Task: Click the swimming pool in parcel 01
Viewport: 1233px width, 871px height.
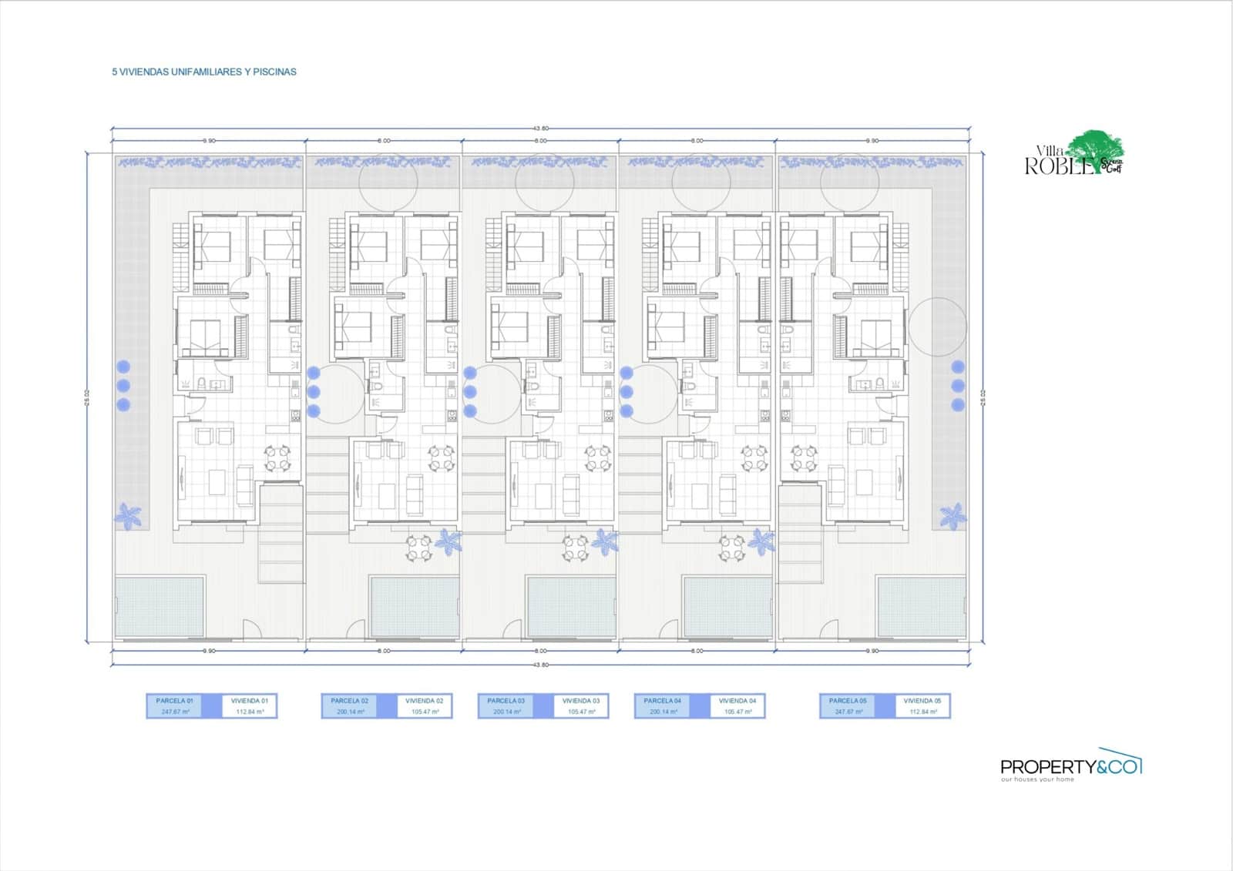Action: [160, 606]
